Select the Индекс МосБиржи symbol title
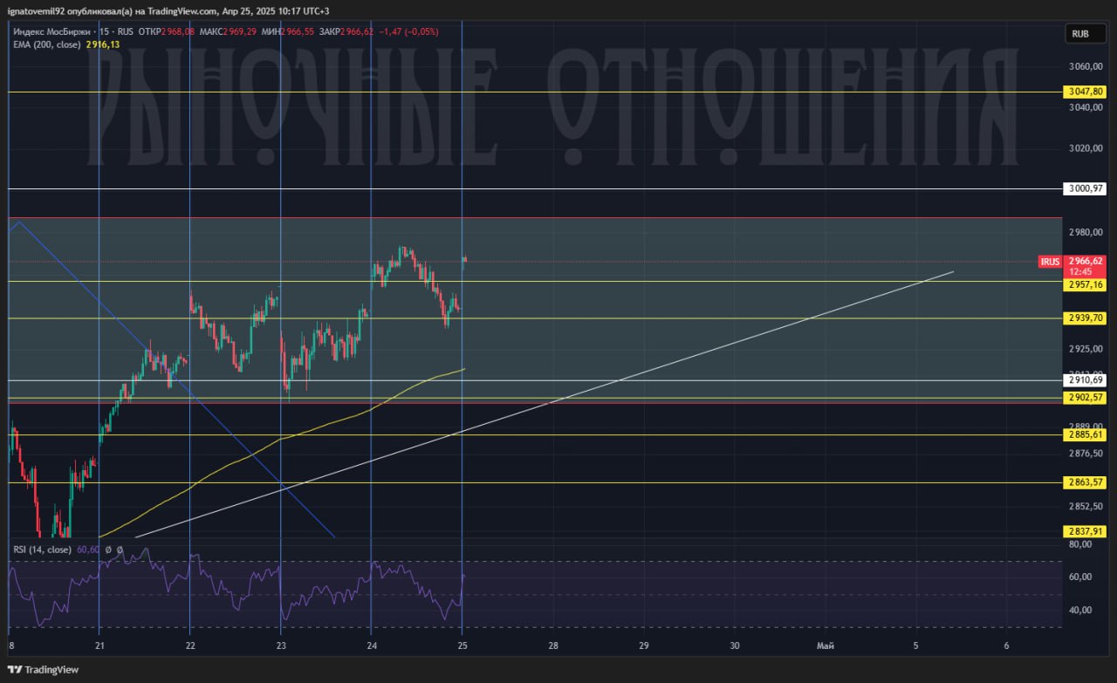Screen dimensions: 1117x683 [51, 31]
